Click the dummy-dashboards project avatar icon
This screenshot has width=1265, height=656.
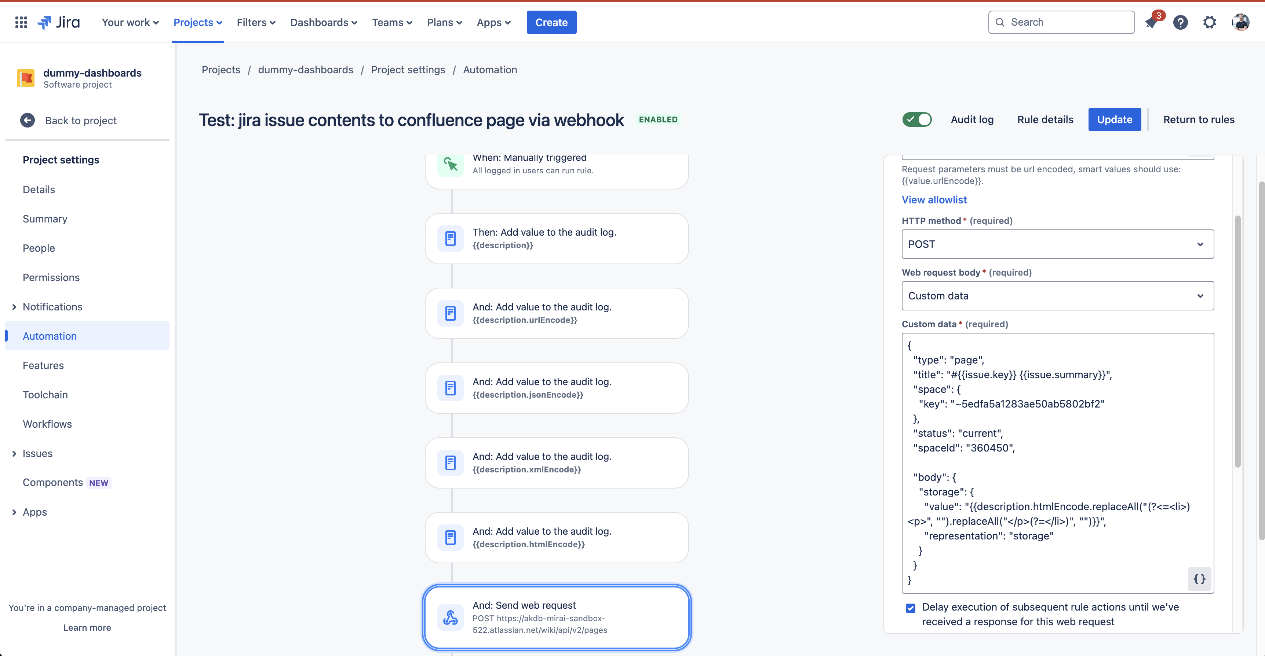coord(26,78)
